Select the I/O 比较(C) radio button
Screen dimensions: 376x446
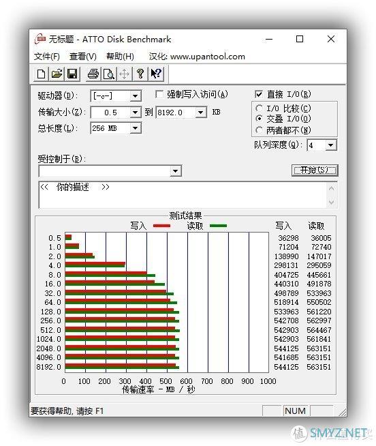tap(259, 108)
